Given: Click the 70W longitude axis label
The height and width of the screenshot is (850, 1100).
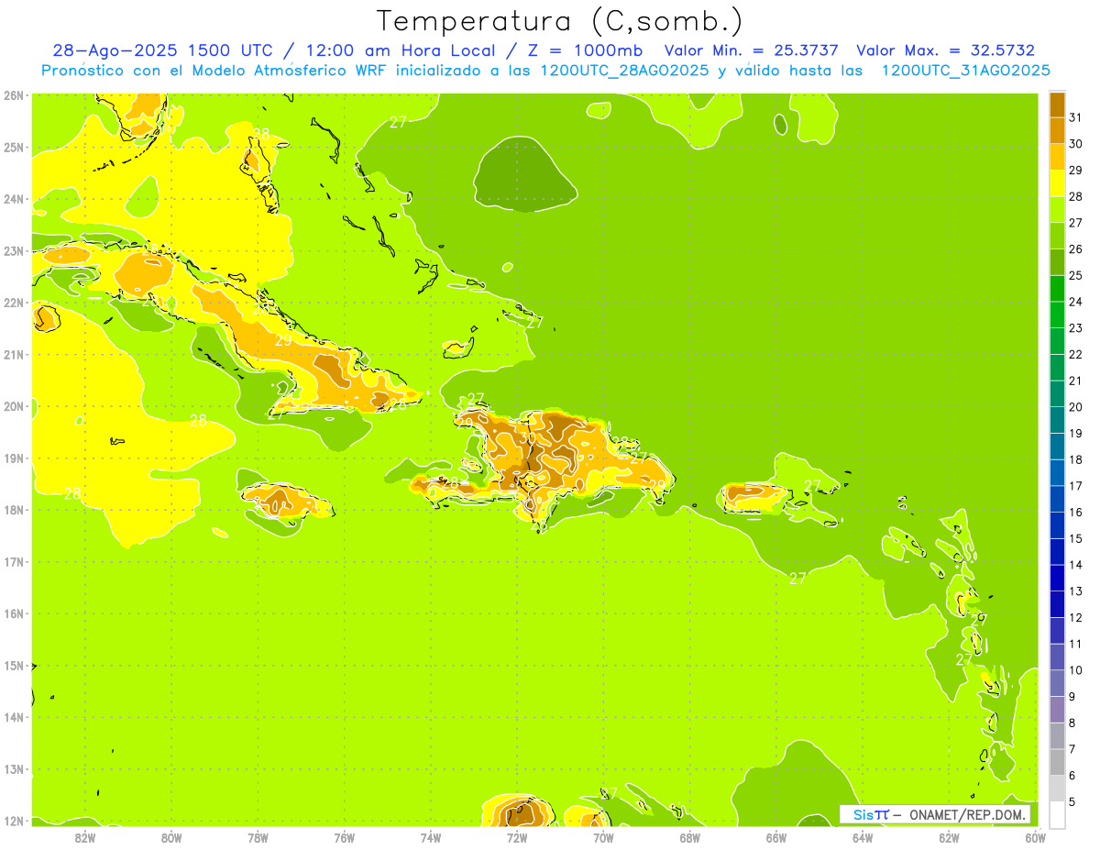Looking at the screenshot, I should (x=603, y=837).
